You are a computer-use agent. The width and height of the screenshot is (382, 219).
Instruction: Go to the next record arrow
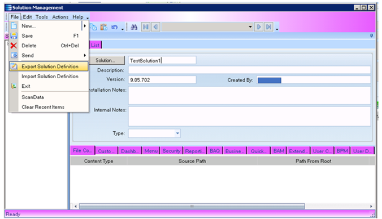coord(259,26)
